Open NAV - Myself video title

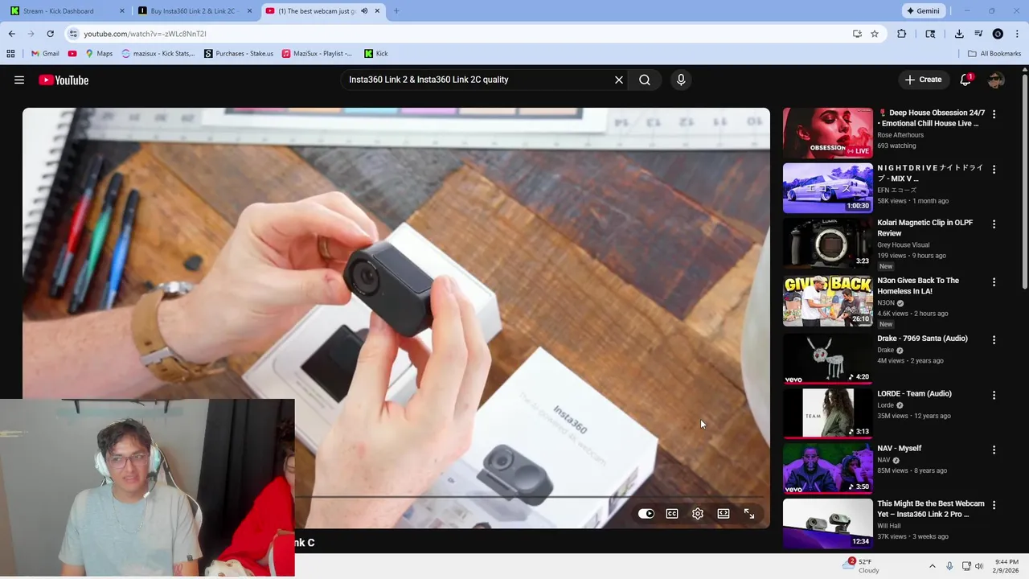[x=900, y=449]
